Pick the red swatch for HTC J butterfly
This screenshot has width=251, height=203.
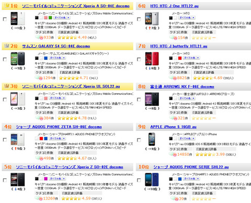pyautogui.click(x=180, y=58)
